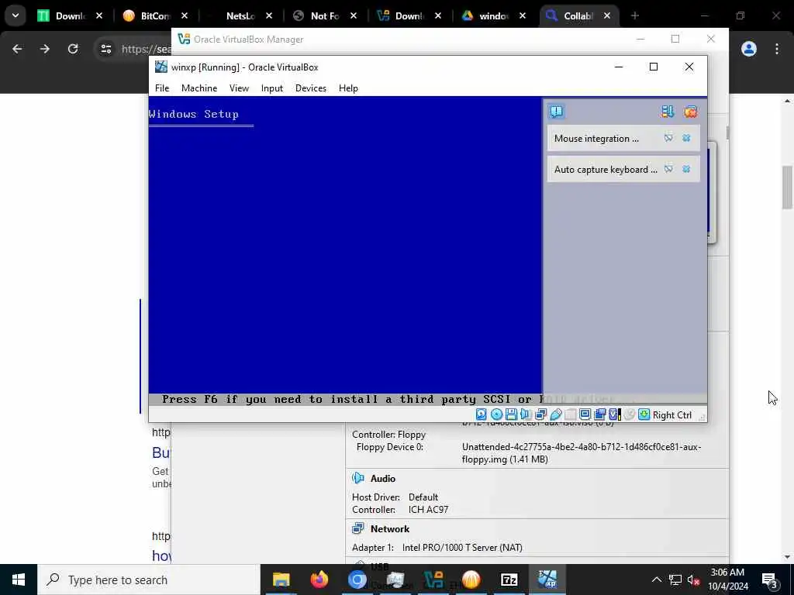This screenshot has height=595, width=794.
Task: Switch to the BitCom browser tab
Action: click(155, 15)
